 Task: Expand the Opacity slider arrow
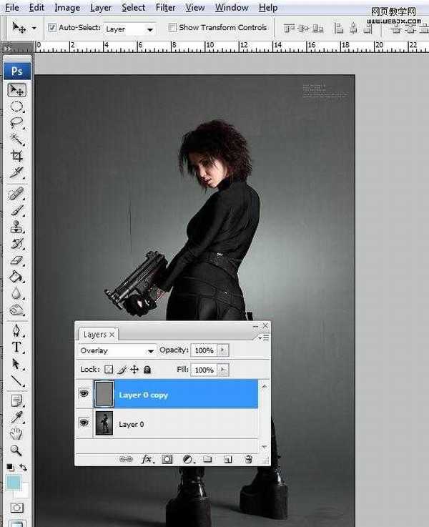click(x=223, y=350)
